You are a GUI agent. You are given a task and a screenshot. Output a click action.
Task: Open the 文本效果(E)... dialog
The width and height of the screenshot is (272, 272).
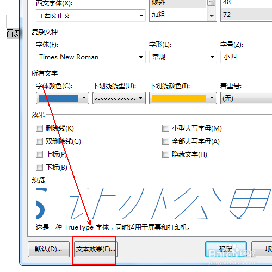[x=96, y=249]
